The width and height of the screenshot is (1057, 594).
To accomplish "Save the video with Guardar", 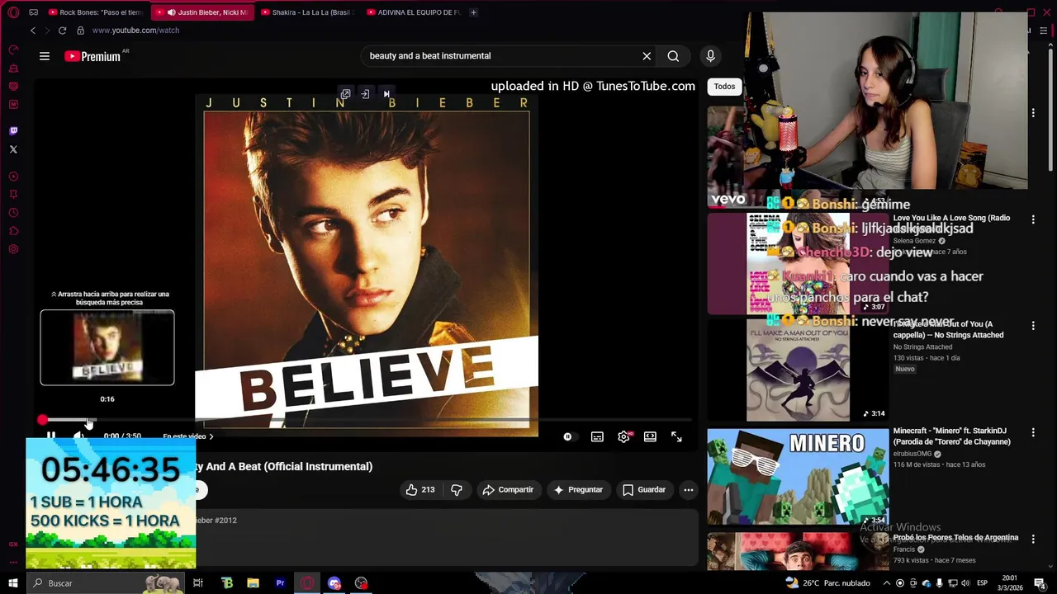I will [x=644, y=490].
